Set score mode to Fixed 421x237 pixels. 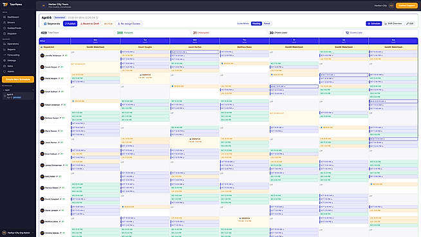click(x=267, y=24)
